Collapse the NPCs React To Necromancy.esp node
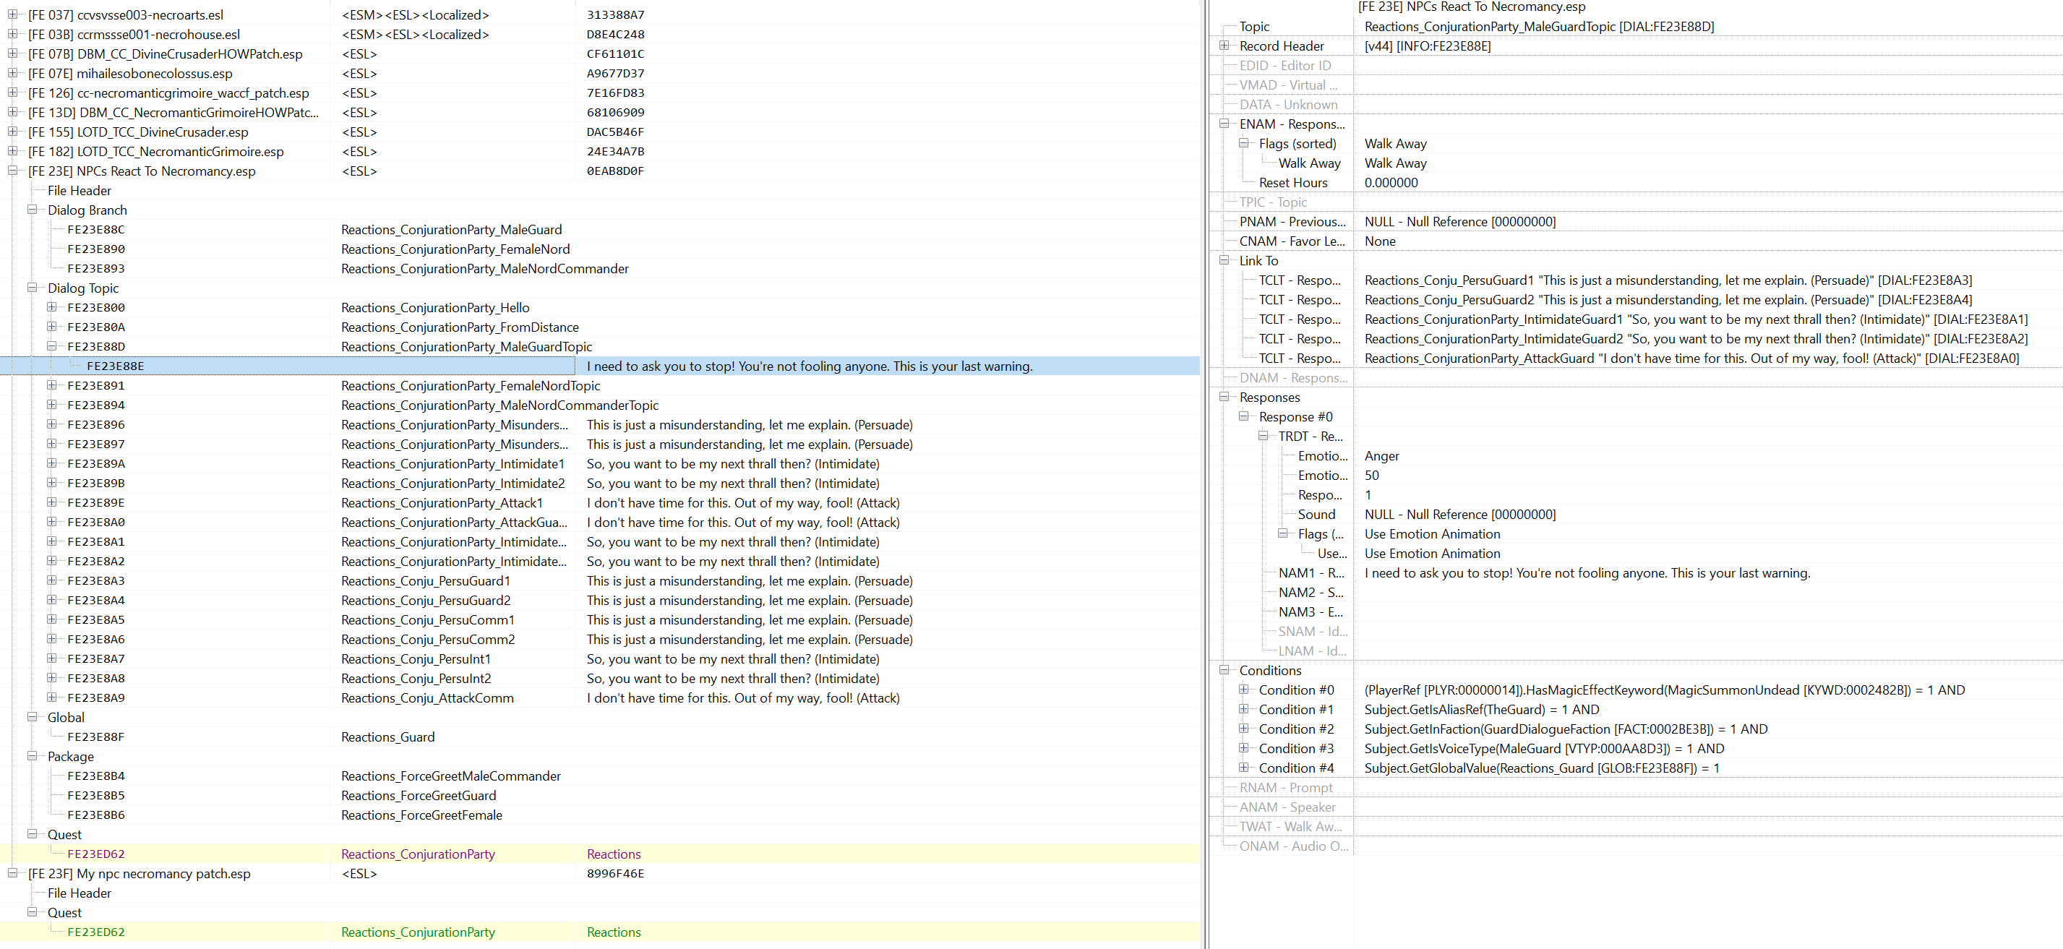 pyautogui.click(x=12, y=171)
